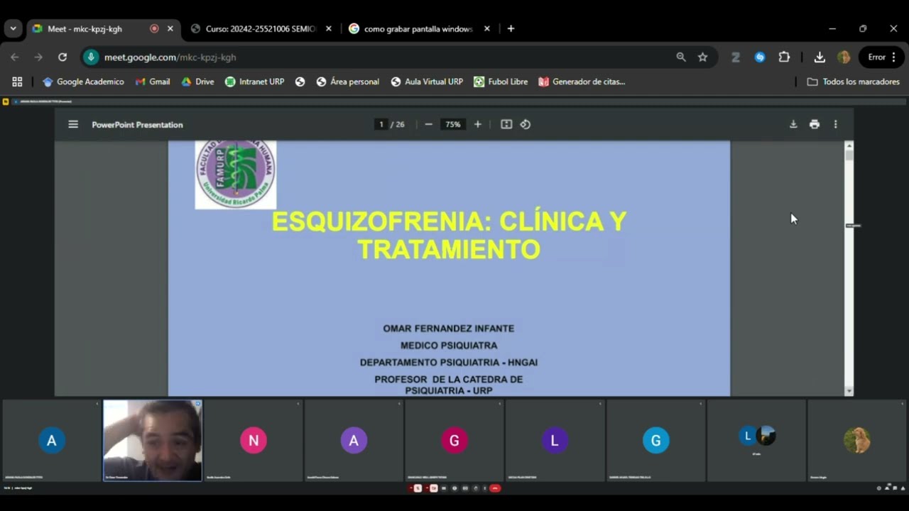
Task: Open the Google Academico bookmark
Action: [x=83, y=82]
